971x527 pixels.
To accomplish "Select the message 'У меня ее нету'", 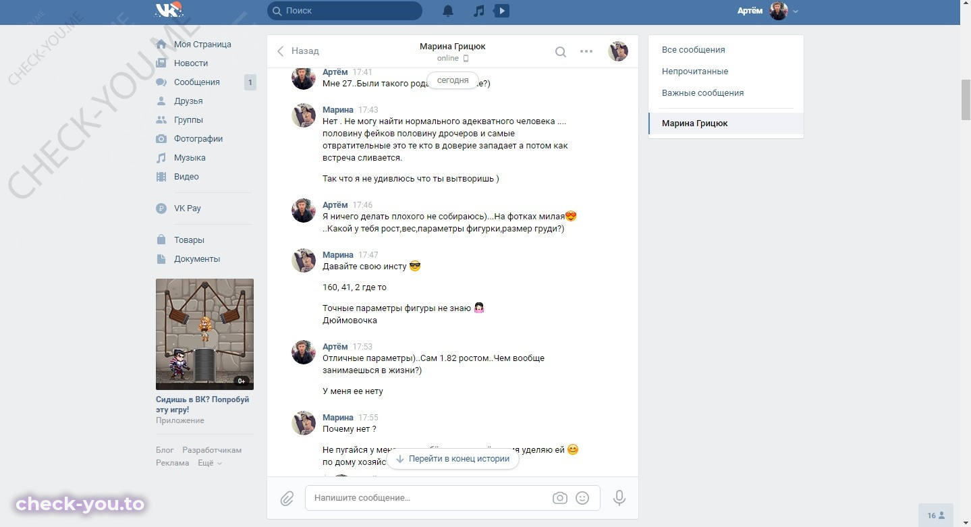I will 353,391.
